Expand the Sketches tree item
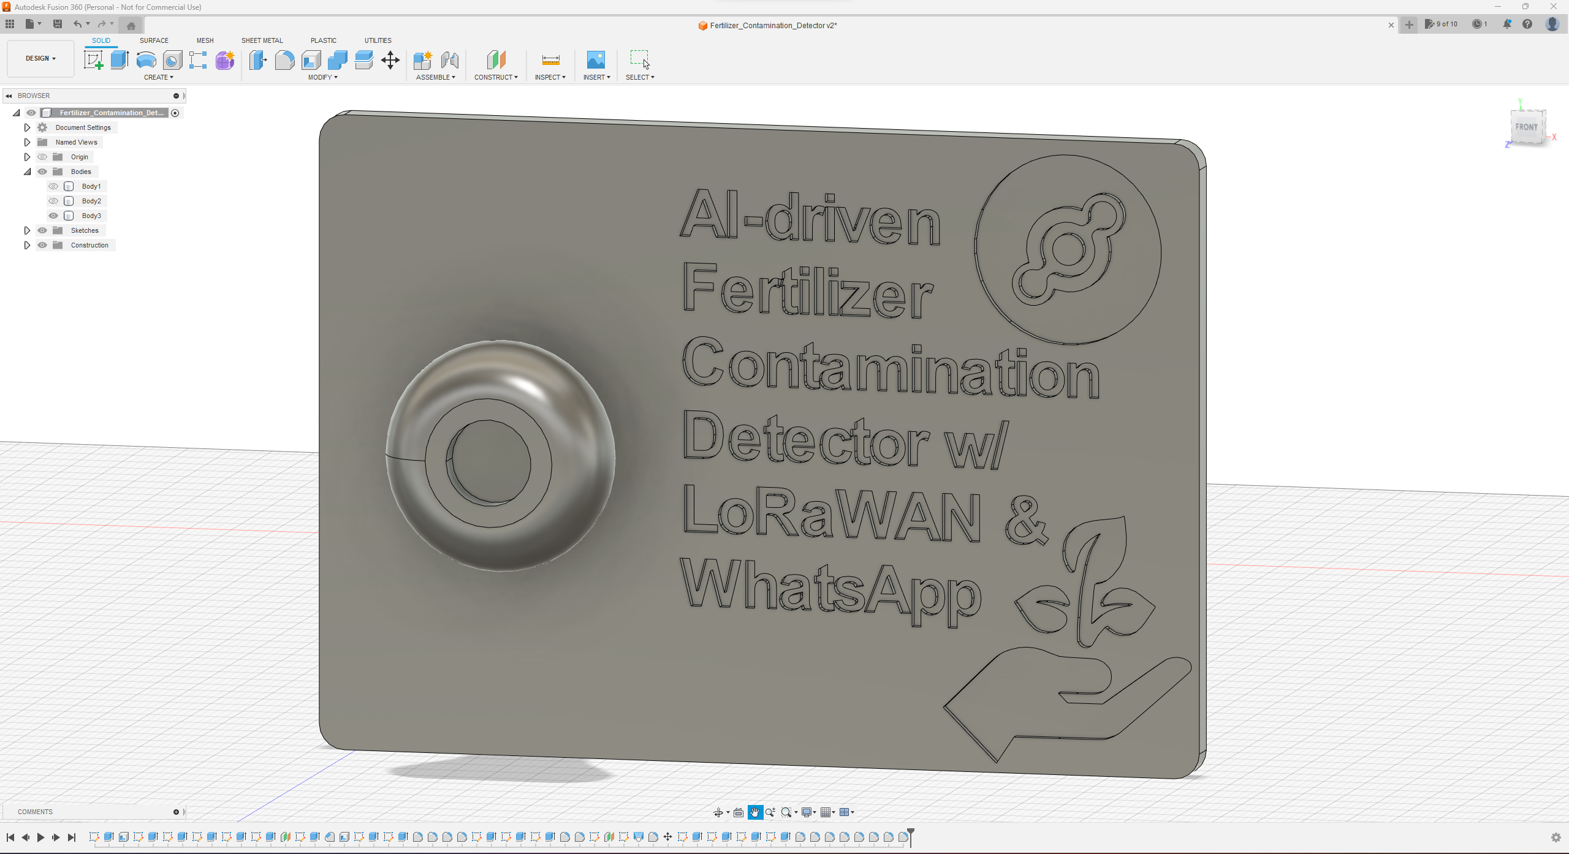 [x=26, y=230]
